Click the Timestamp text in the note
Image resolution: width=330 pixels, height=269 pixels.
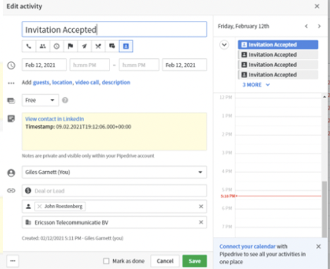pyautogui.click(x=78, y=127)
